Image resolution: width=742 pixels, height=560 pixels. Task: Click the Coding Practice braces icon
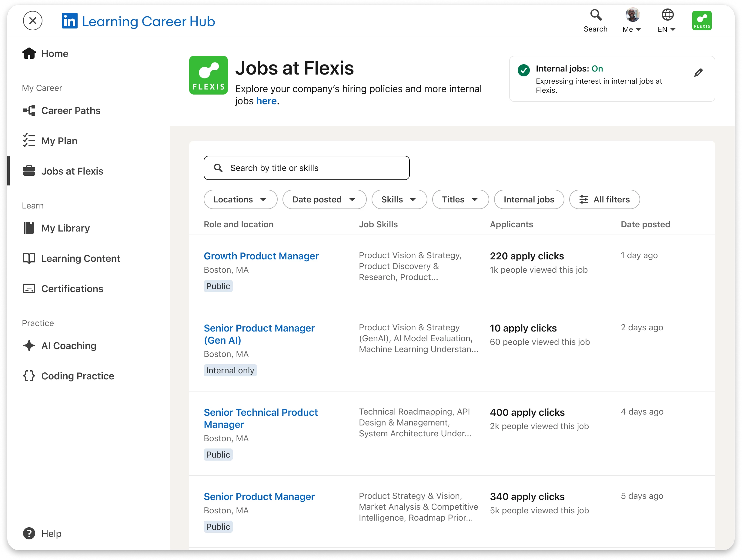point(29,375)
